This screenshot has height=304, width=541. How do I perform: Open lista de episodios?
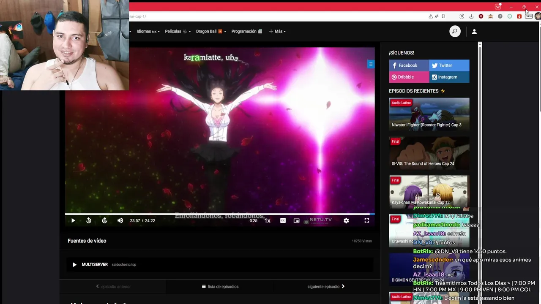click(x=220, y=286)
